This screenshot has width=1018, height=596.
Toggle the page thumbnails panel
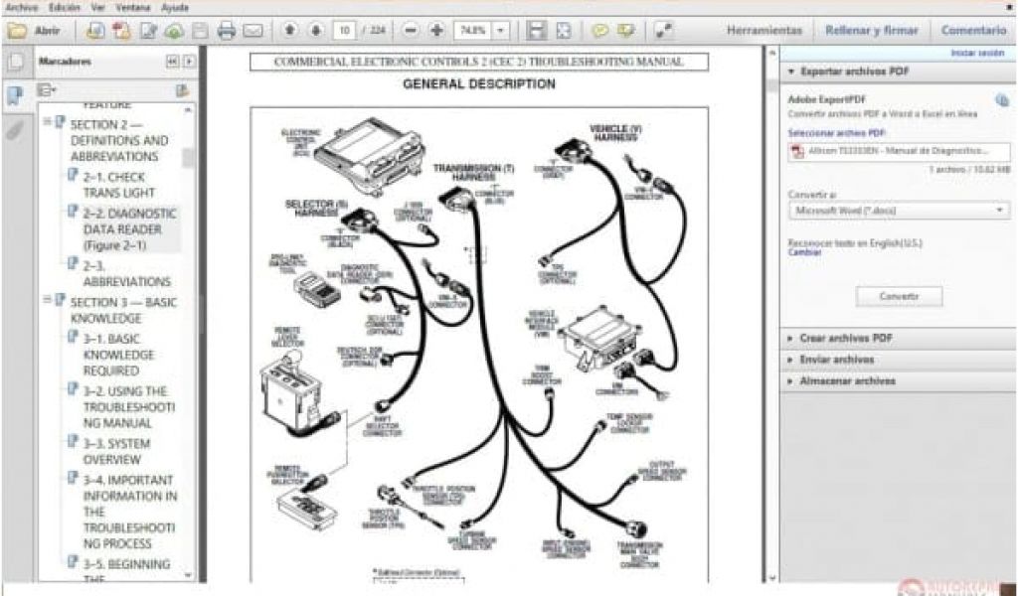[15, 62]
